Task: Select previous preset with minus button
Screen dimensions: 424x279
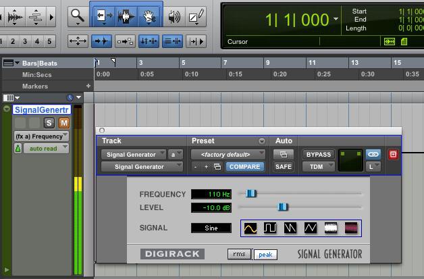Action: pos(196,167)
